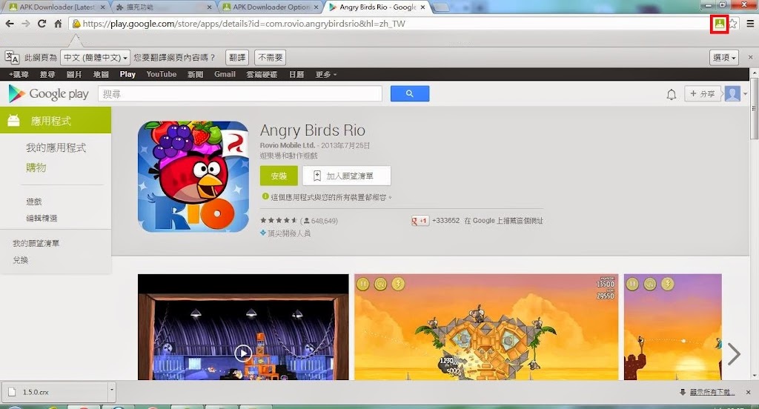Click the green 安裝 install button
The width and height of the screenshot is (759, 409).
[x=279, y=176]
